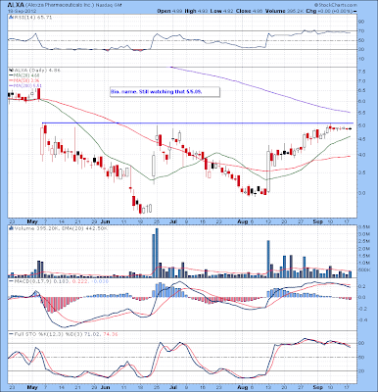Click the 'Bio. name' annotation text box
The height and width of the screenshot is (392, 378).
[165, 92]
